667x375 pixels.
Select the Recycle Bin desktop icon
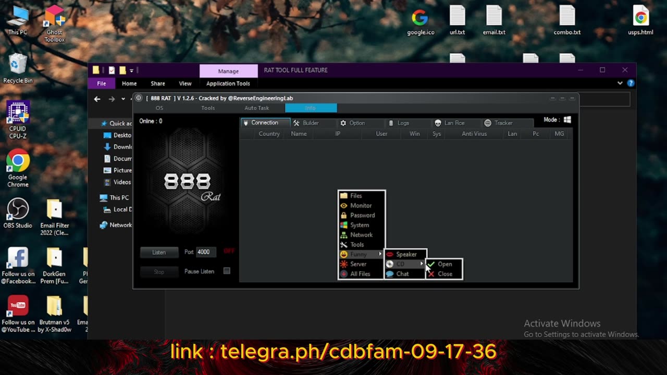point(18,68)
